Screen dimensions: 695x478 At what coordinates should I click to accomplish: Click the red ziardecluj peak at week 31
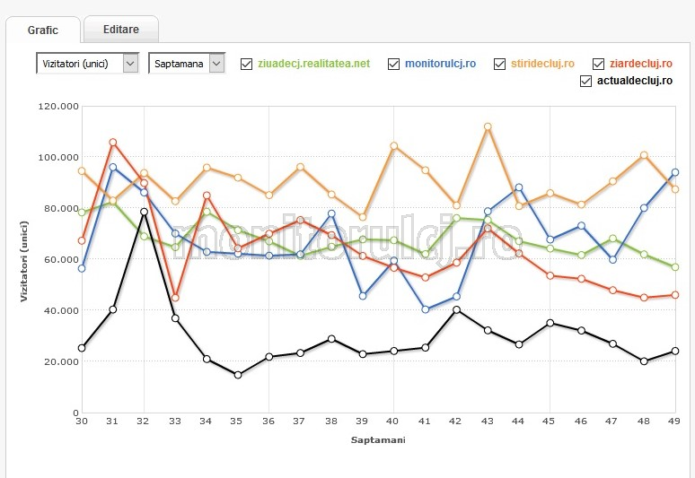click(112, 142)
